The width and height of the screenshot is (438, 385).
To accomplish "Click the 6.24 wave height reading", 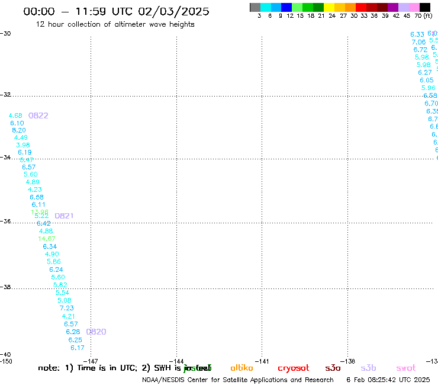I will click(56, 269).
